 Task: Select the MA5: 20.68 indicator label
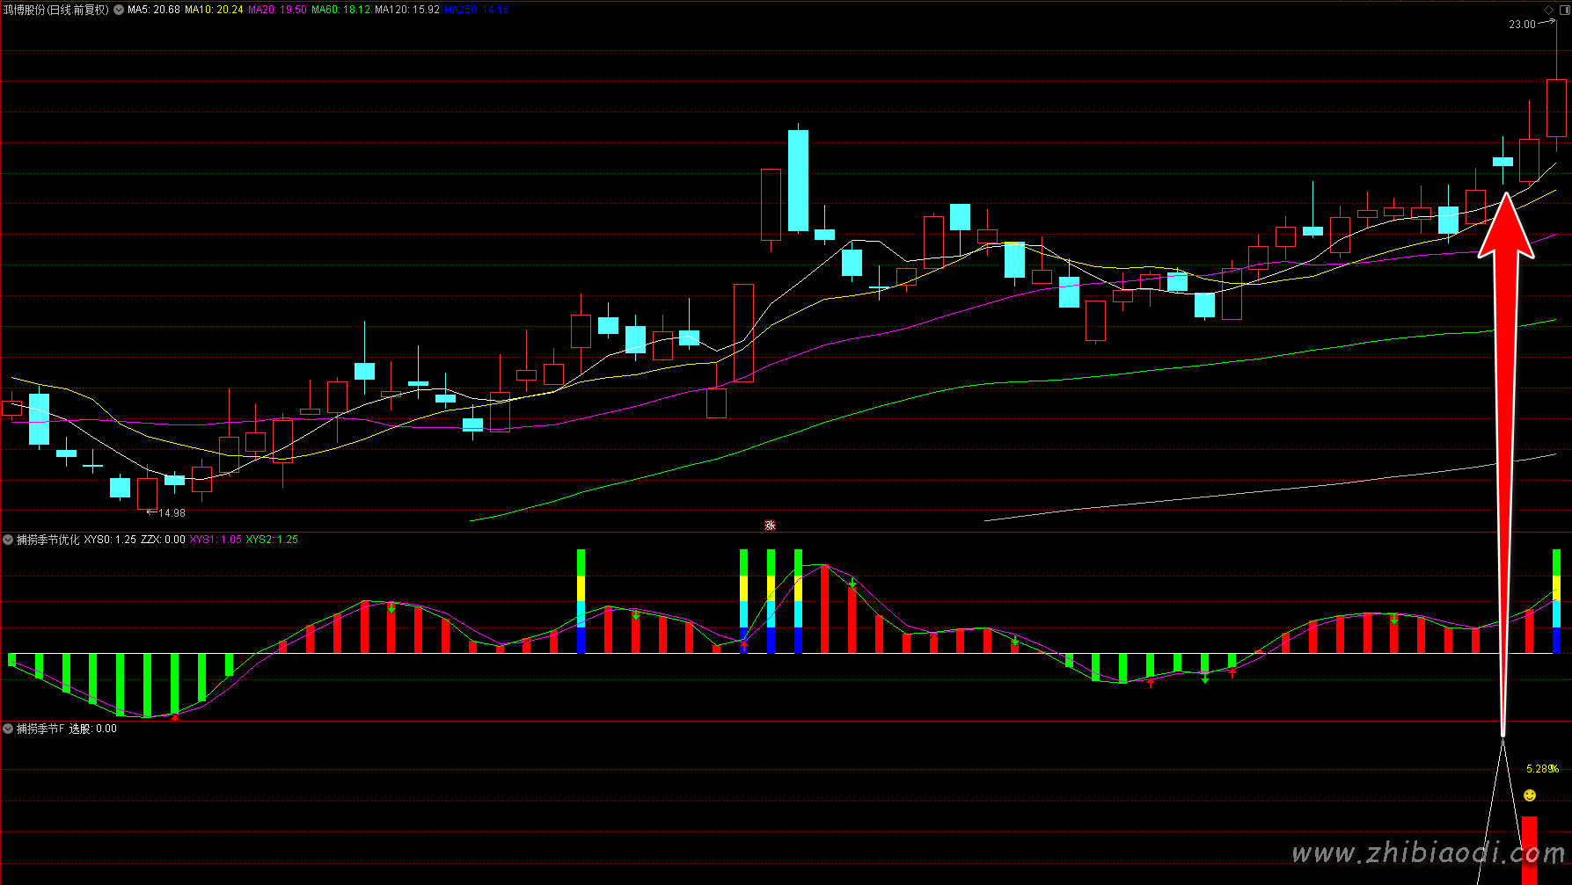[154, 10]
